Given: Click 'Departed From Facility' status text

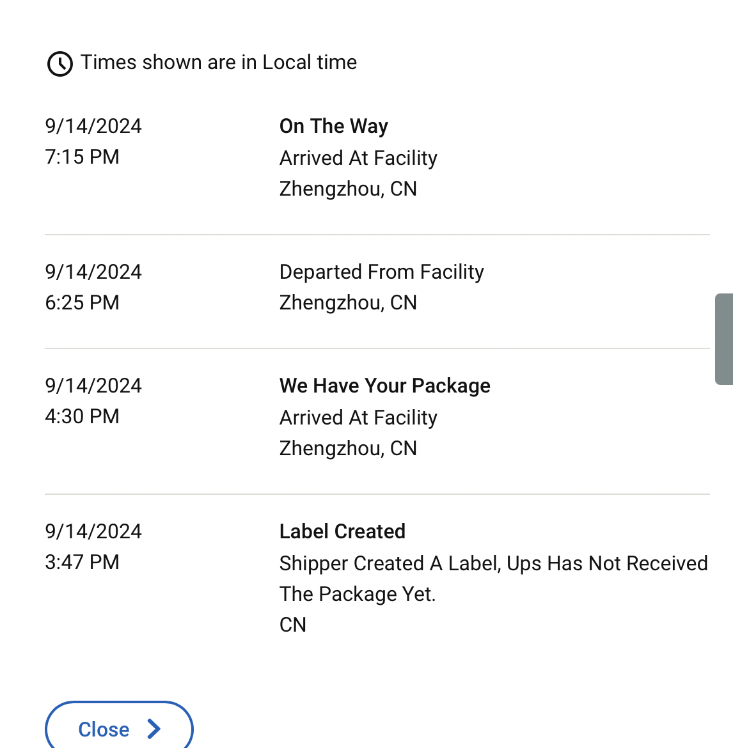Looking at the screenshot, I should coord(381,272).
